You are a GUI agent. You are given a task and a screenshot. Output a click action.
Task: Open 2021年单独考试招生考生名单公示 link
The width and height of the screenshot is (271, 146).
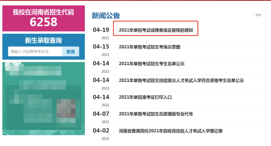point(151,64)
